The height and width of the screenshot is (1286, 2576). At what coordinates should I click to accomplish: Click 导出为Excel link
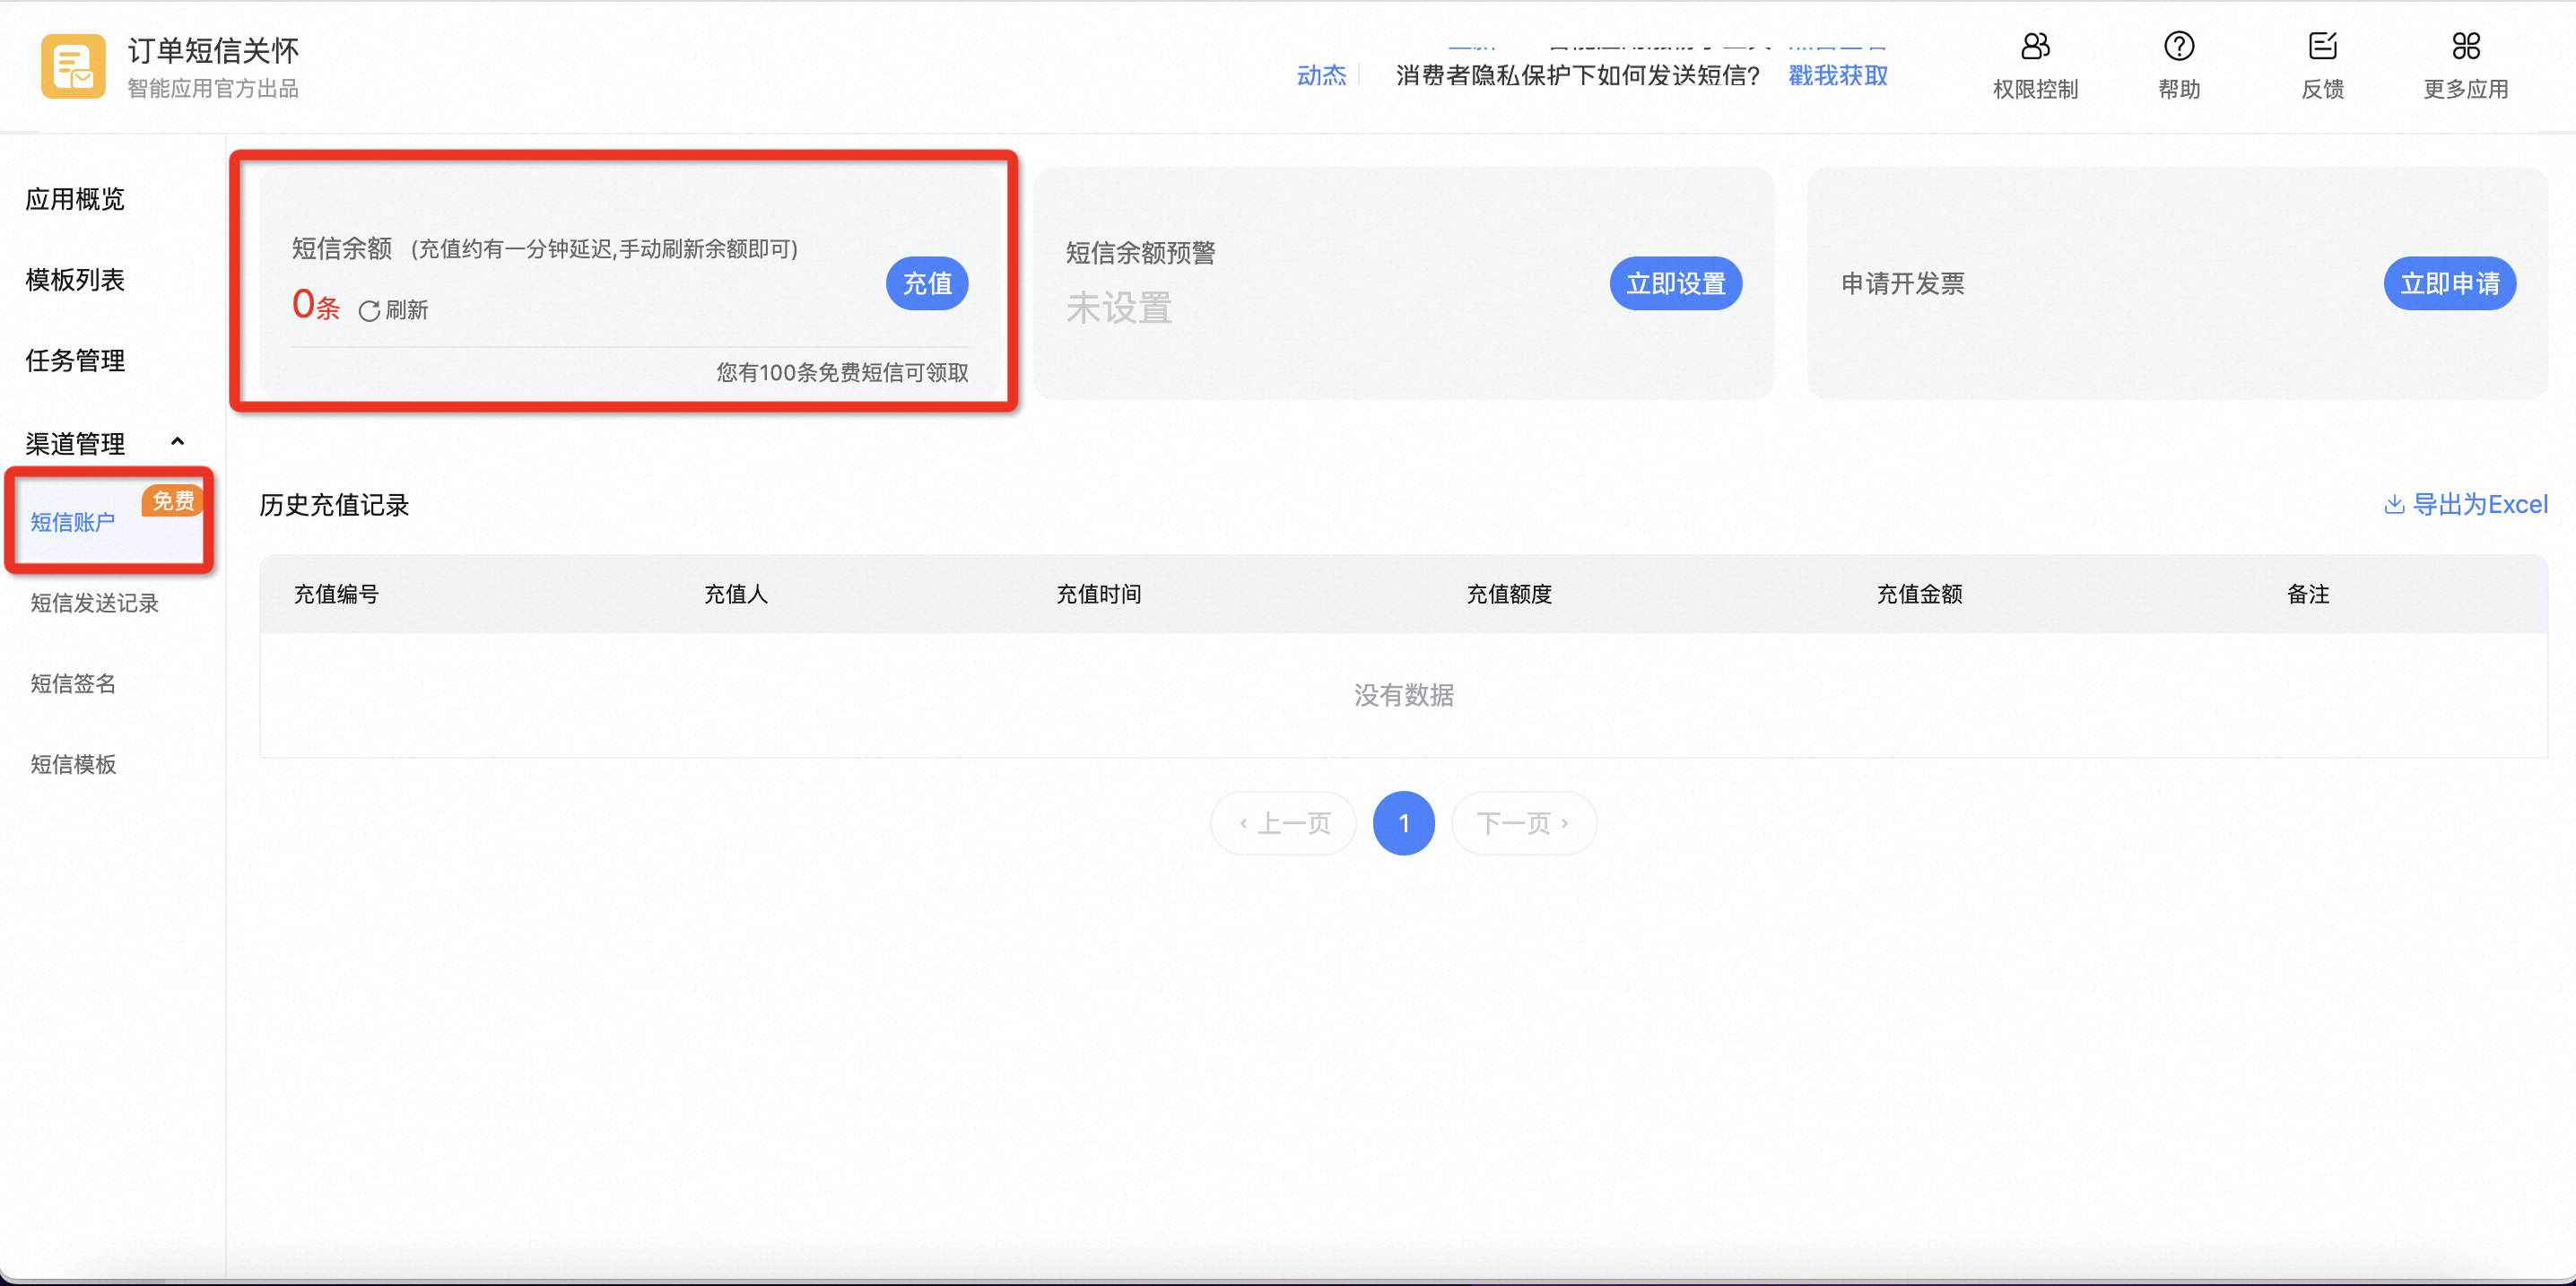click(x=2480, y=504)
